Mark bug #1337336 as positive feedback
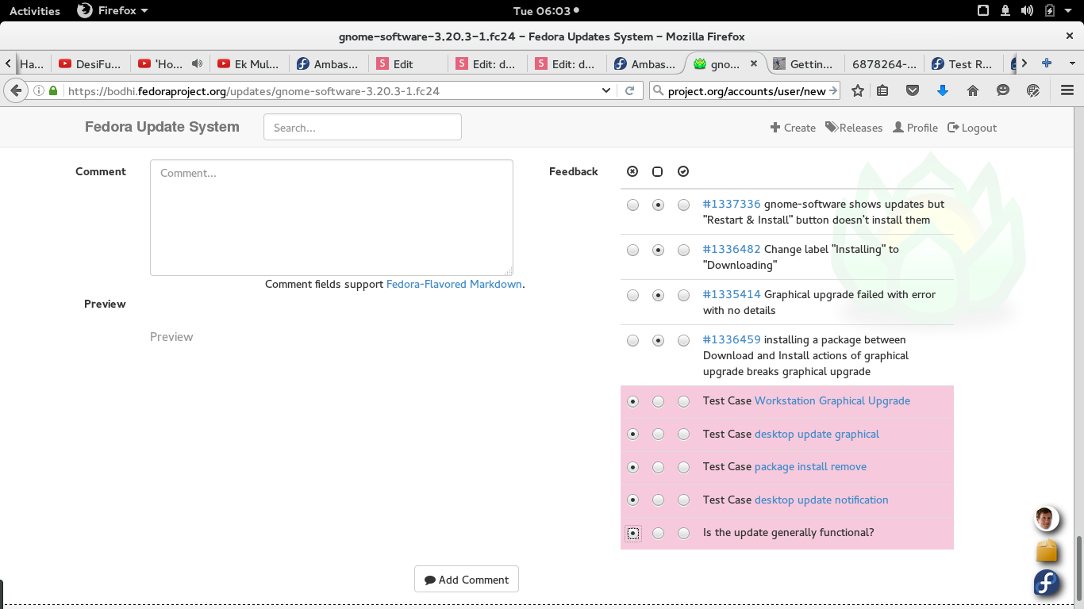 (x=683, y=205)
